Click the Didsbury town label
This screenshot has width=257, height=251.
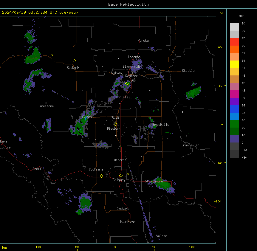tap(114, 128)
